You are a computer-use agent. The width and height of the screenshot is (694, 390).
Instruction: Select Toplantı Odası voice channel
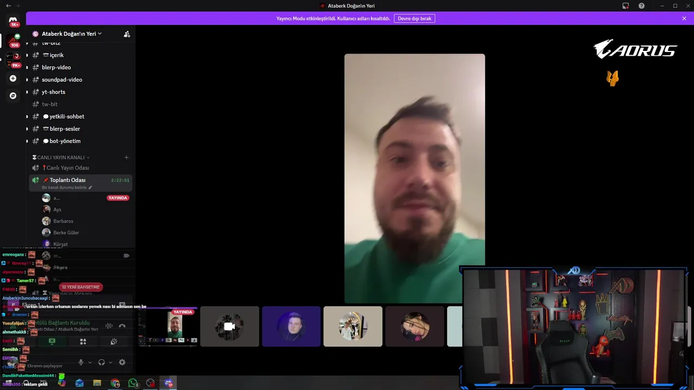coord(80,183)
